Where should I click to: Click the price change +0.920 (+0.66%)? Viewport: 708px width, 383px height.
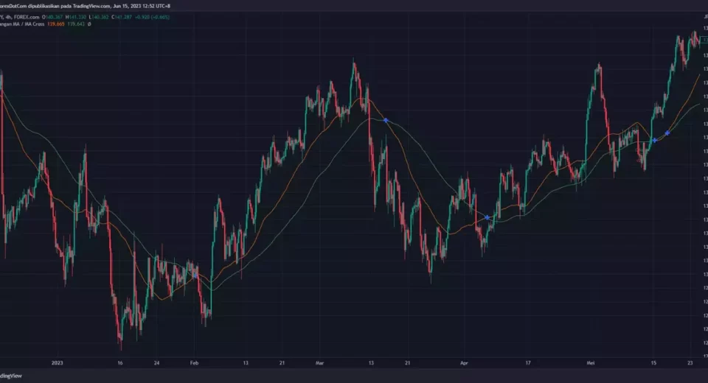point(152,17)
